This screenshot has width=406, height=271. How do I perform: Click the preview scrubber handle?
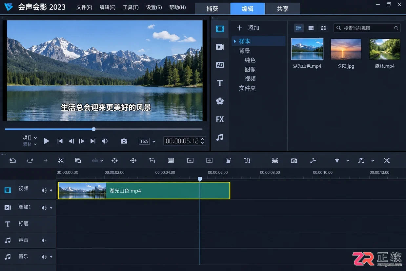94,129
